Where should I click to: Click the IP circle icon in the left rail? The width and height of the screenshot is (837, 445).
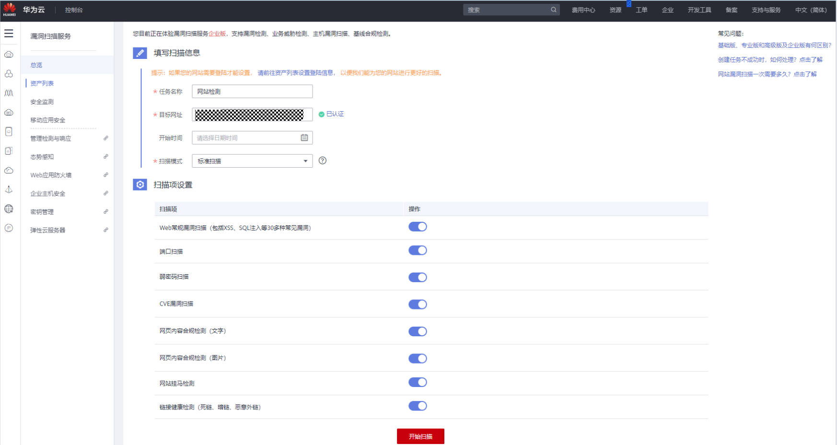tap(9, 228)
